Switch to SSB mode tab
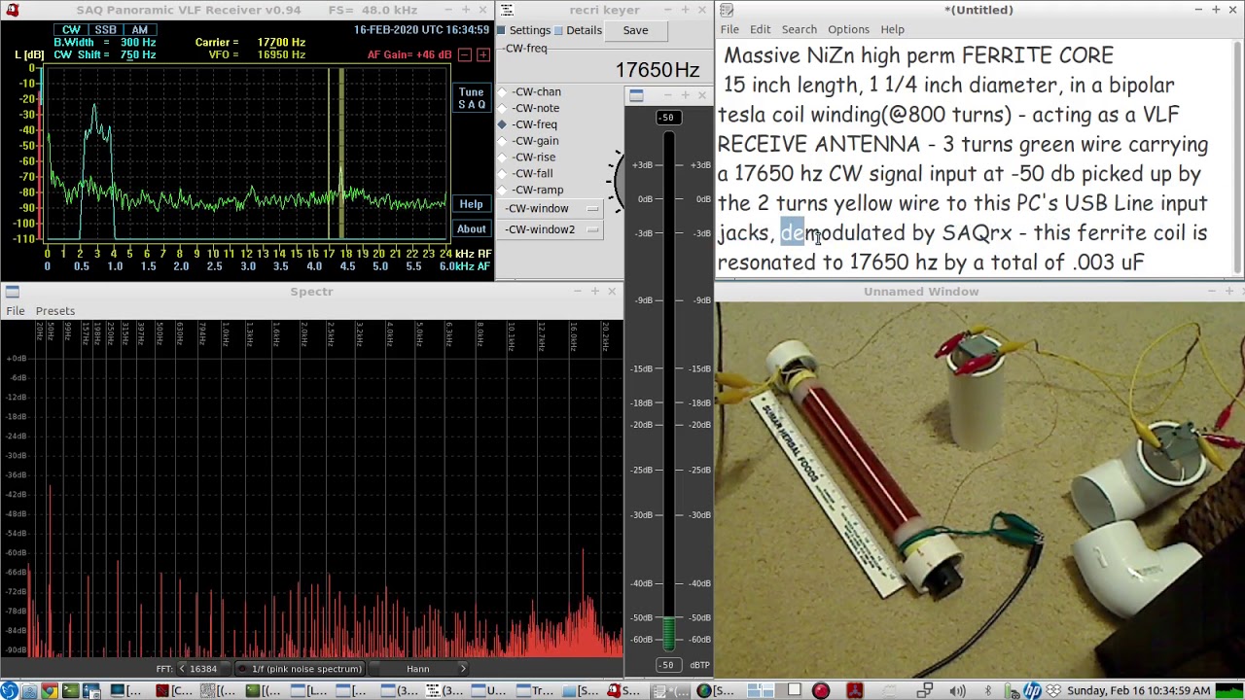Screen dimensions: 1245x700 (105, 30)
